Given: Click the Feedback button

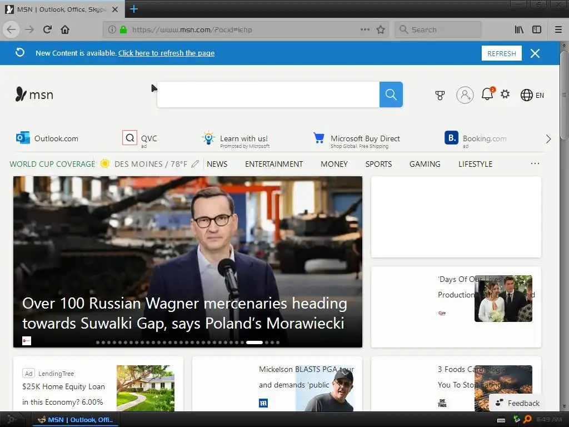Looking at the screenshot, I should pyautogui.click(x=517, y=403).
